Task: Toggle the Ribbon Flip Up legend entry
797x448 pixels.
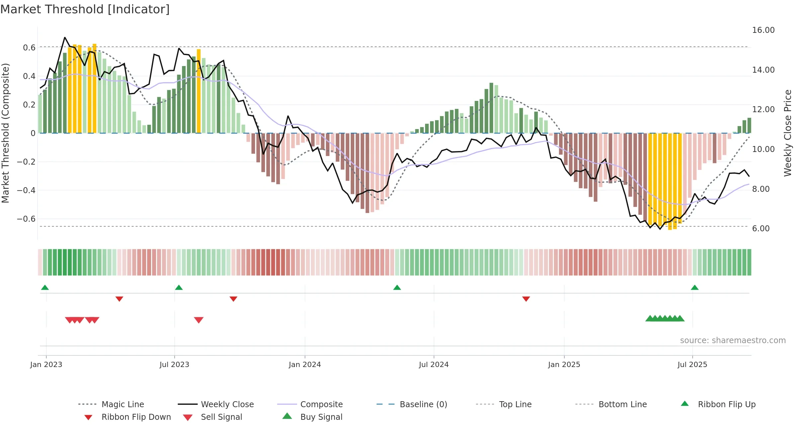Action: [x=718, y=404]
